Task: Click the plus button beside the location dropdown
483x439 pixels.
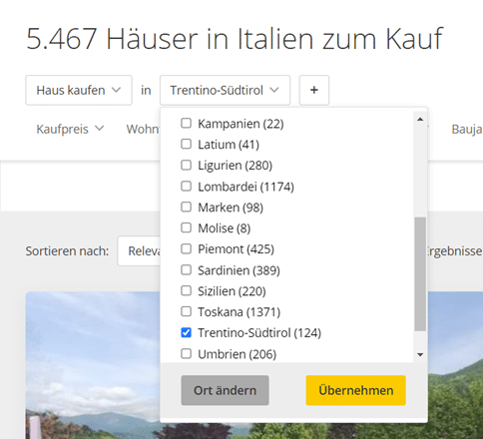Action: click(x=314, y=90)
